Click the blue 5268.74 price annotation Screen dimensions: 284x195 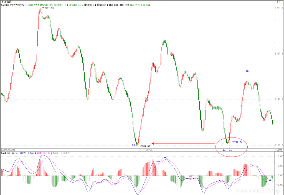point(237,142)
